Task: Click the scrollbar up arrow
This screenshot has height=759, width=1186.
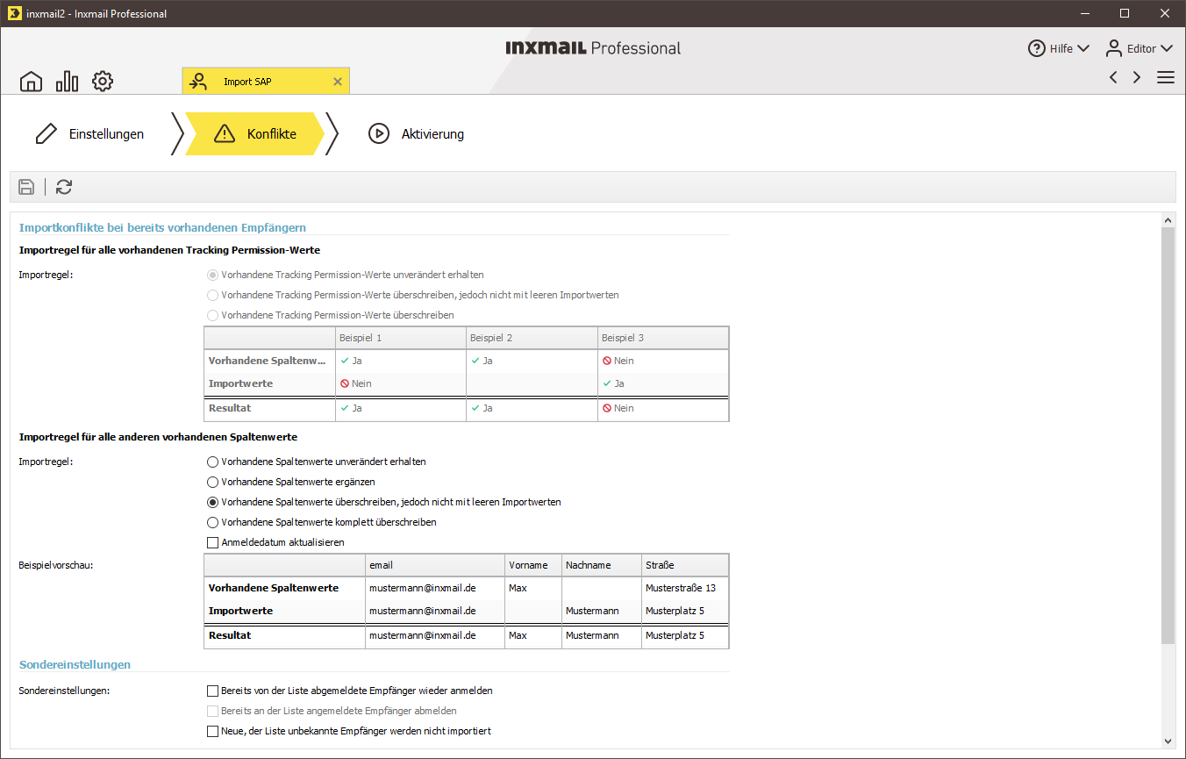Action: pos(1168,219)
